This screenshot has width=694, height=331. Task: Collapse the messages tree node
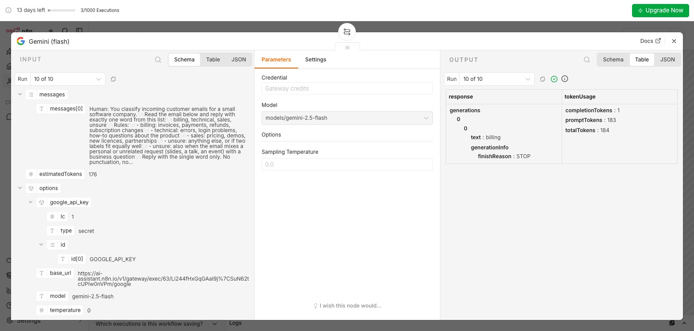20,94
